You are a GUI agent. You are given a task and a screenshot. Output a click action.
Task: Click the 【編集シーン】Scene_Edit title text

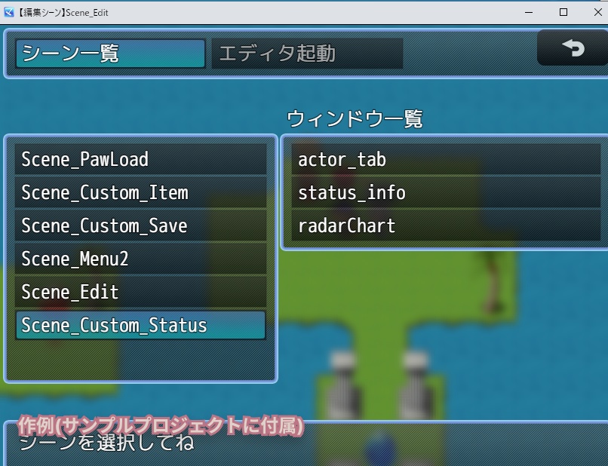pyautogui.click(x=64, y=12)
